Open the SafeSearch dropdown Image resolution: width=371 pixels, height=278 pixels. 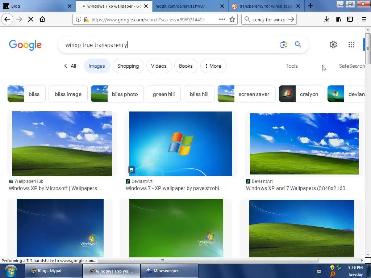coord(352,66)
